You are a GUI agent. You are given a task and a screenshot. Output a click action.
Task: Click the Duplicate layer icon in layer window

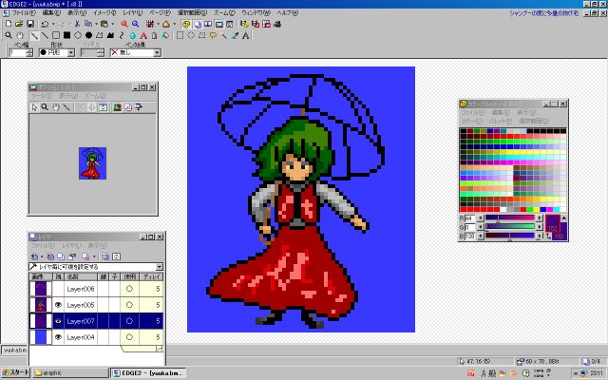[x=61, y=256]
